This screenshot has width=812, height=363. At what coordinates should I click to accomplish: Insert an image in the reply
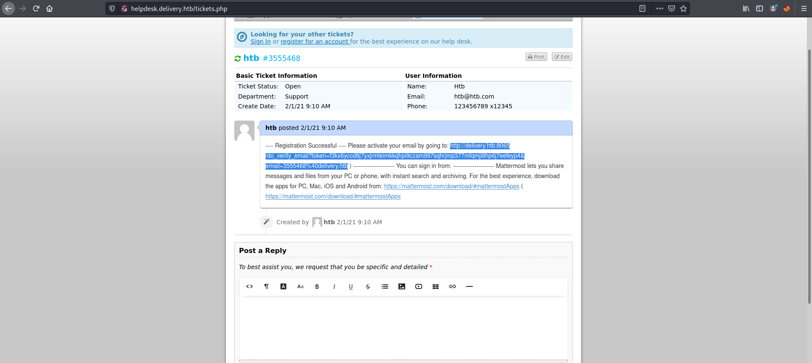coord(402,286)
